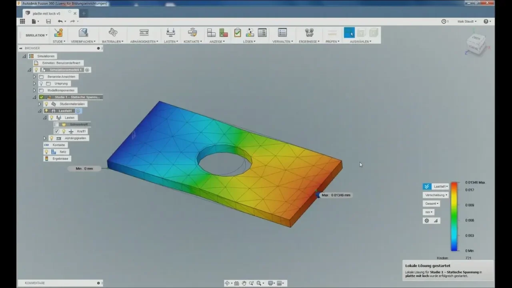Toggle the blue double-chevron legend button
The height and width of the screenshot is (288, 512).
coord(427,186)
